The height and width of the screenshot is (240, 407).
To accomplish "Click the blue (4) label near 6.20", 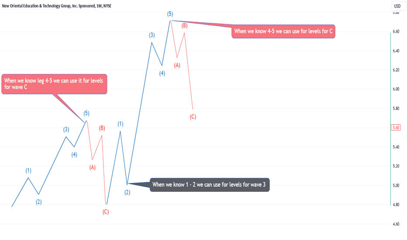I will pyautogui.click(x=162, y=73).
